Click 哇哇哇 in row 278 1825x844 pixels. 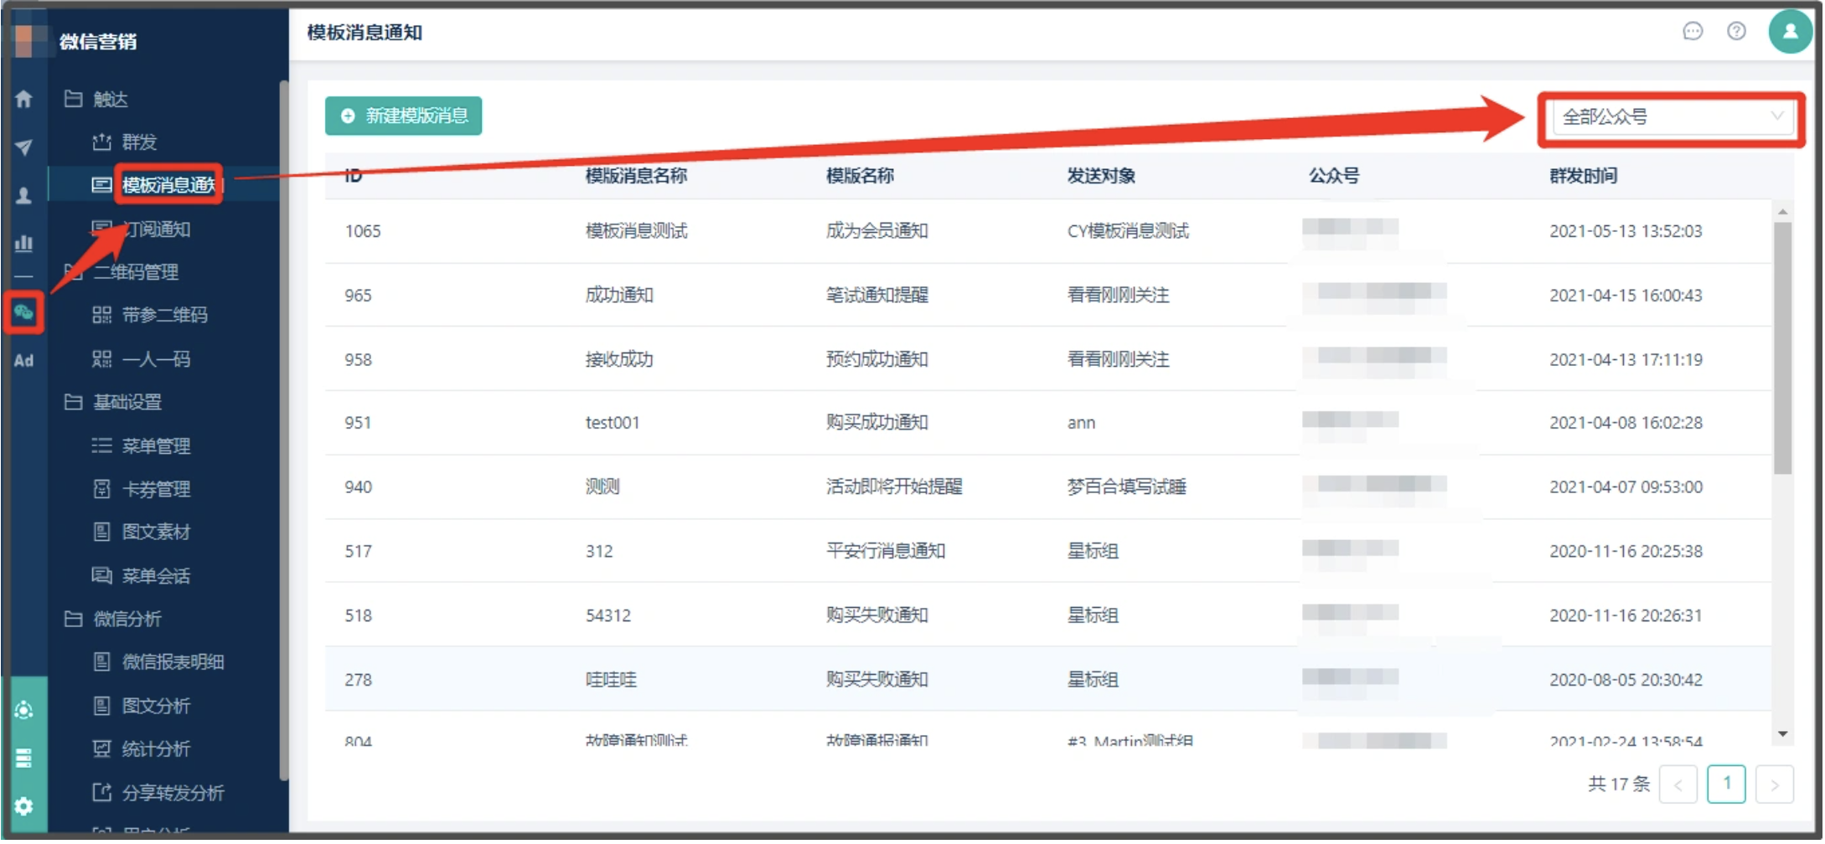click(x=611, y=680)
